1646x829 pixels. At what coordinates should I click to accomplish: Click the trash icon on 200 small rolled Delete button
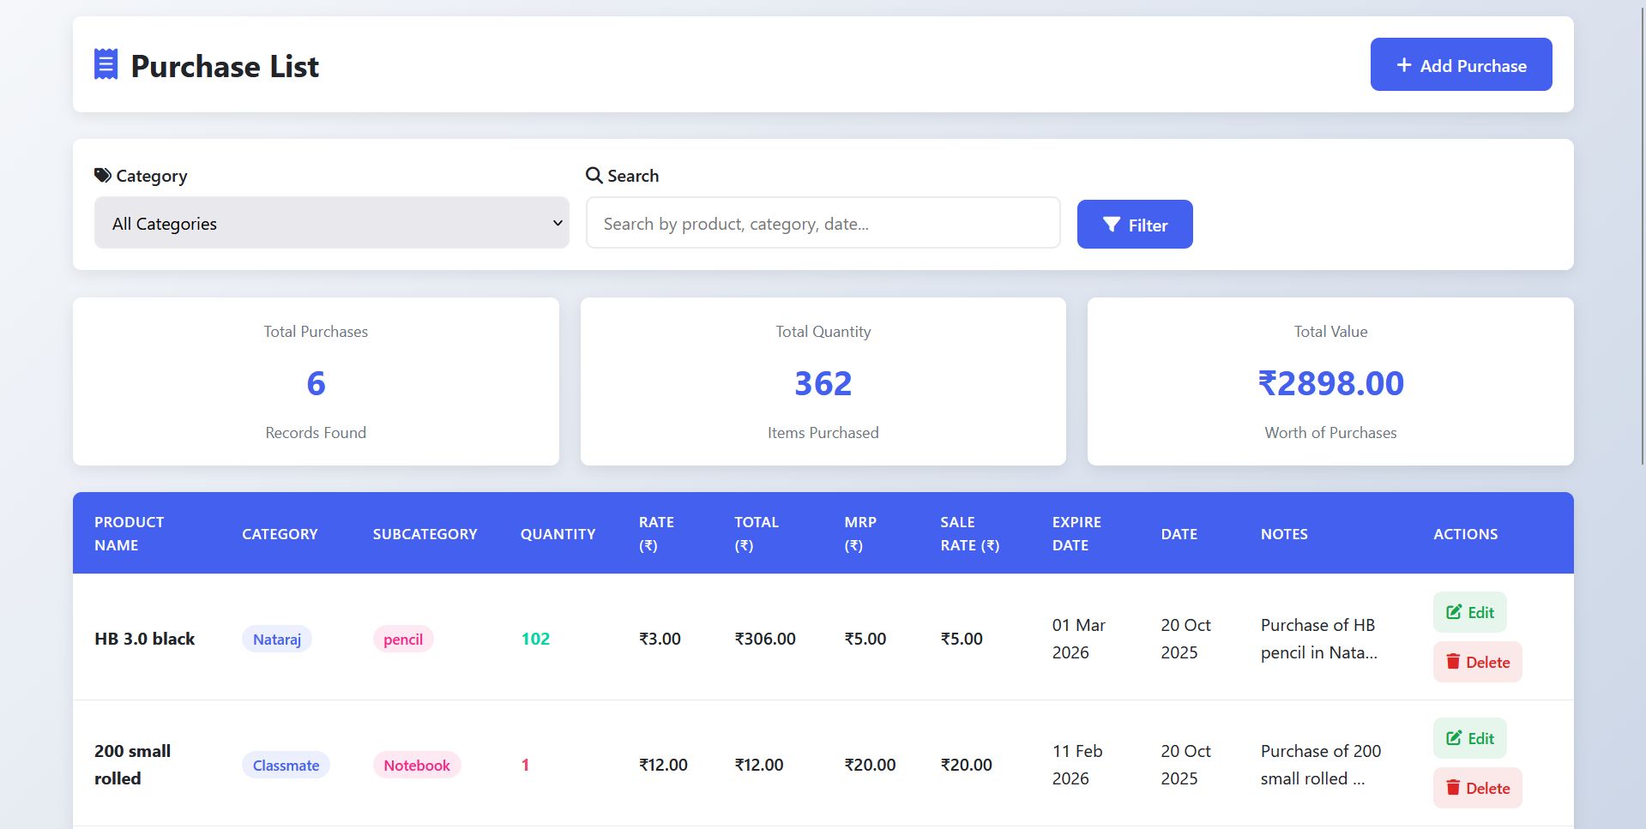click(x=1453, y=787)
